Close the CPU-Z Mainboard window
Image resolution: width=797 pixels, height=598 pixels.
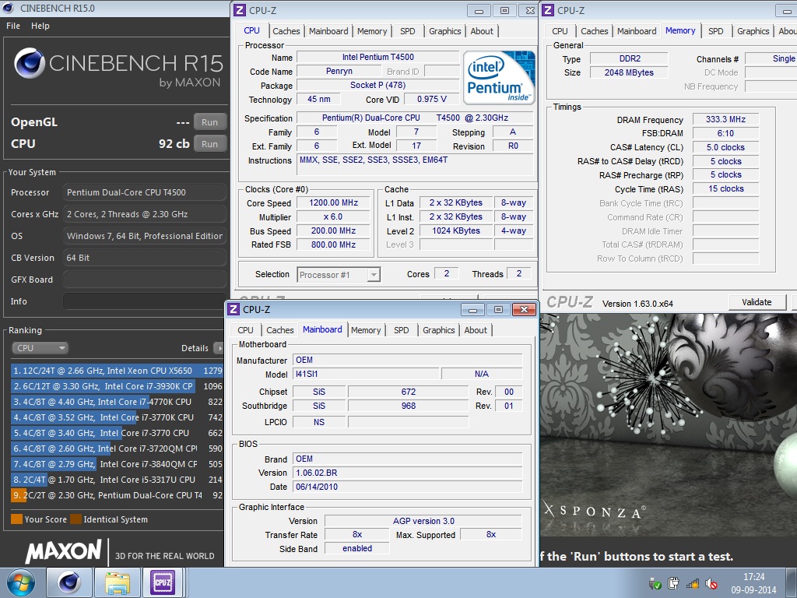(524, 309)
